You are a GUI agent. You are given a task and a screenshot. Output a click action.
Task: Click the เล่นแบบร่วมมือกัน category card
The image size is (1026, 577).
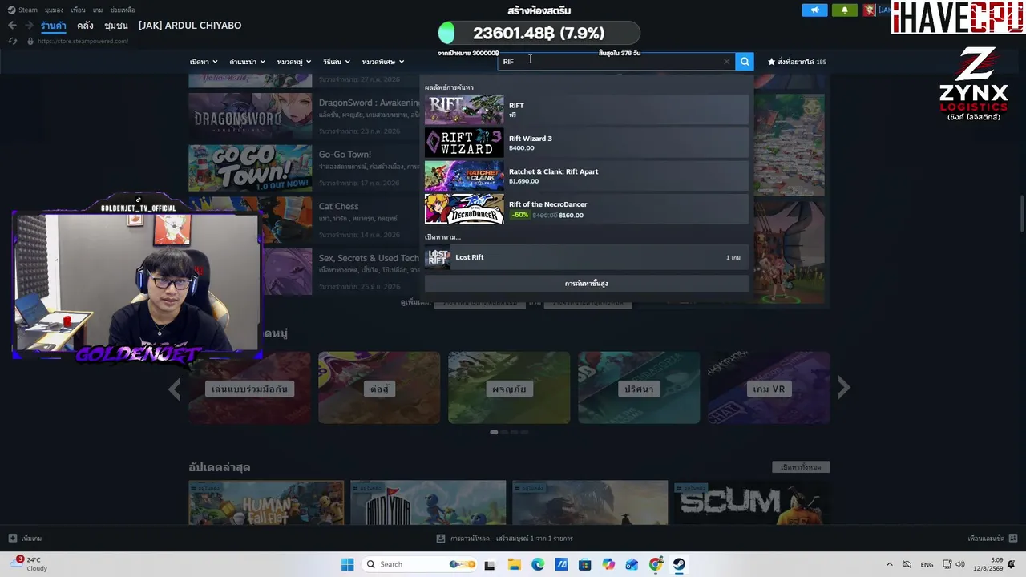[x=249, y=388]
